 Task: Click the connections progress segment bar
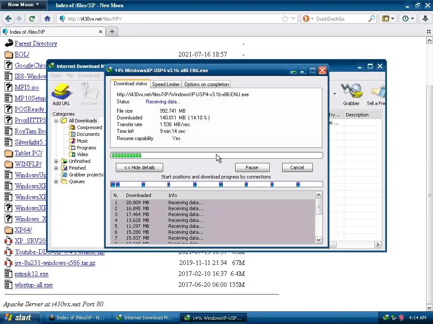[217, 184]
